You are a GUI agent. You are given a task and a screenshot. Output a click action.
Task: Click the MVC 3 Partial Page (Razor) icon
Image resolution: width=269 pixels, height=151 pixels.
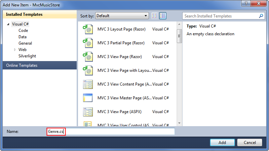pos(87,43)
